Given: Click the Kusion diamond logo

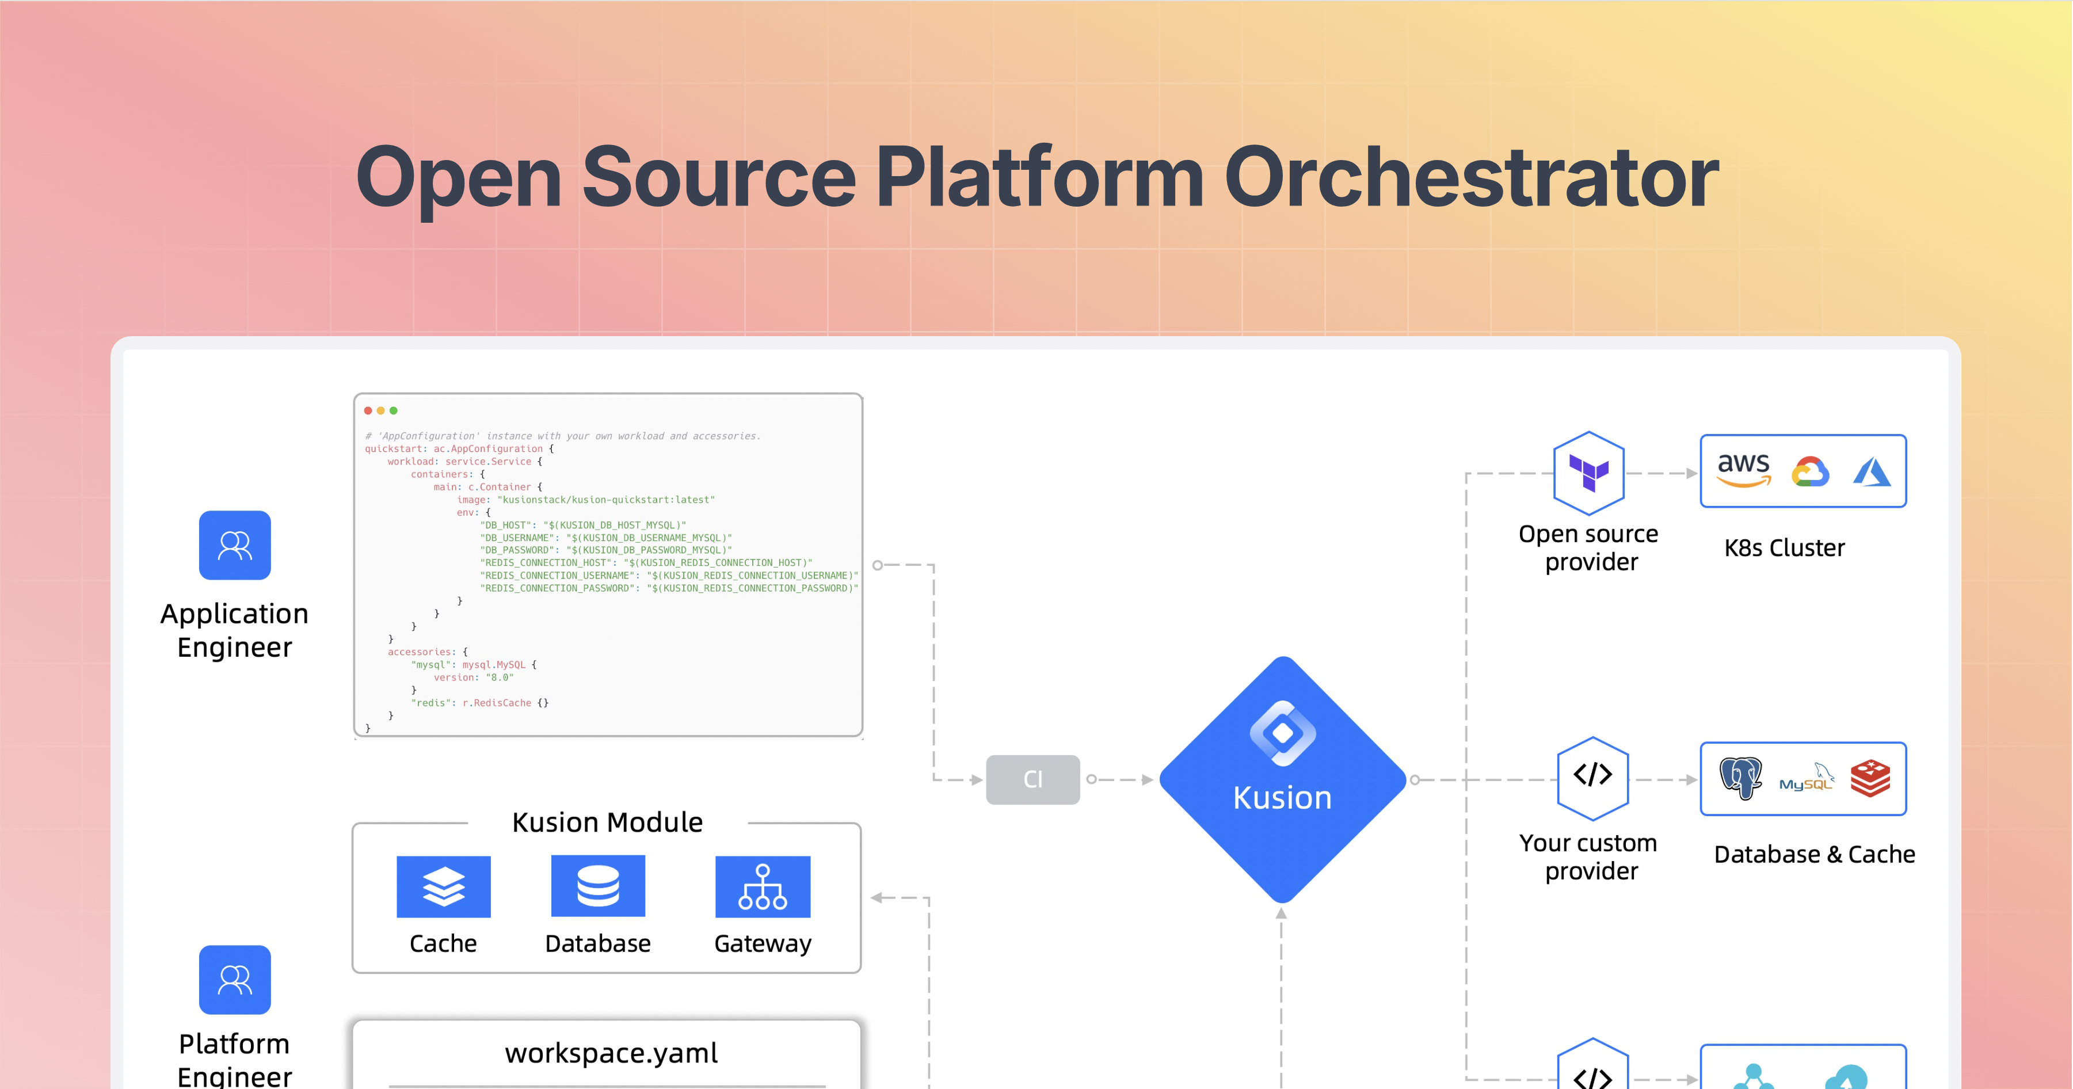Looking at the screenshot, I should pos(1283,779).
